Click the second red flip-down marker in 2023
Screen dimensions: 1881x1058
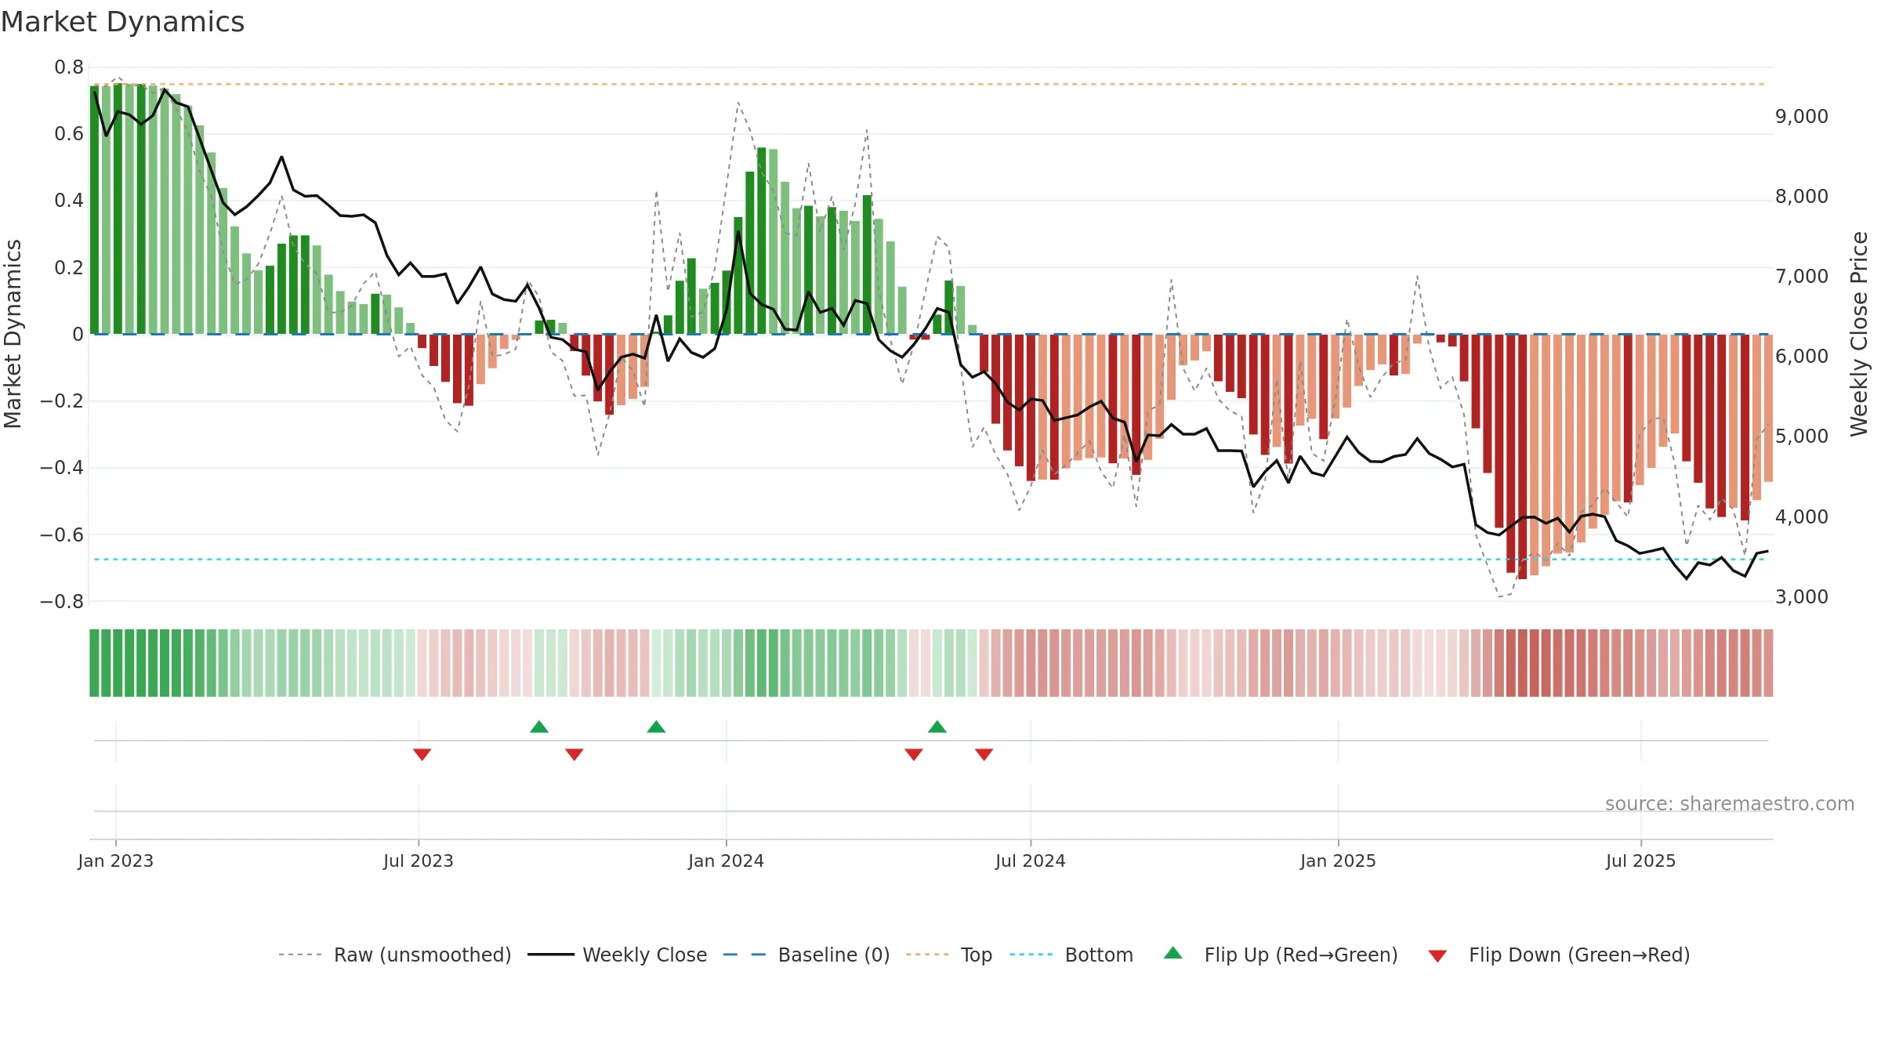574,754
